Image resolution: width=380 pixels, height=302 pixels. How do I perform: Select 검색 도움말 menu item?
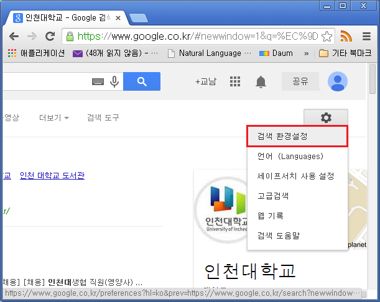[297, 236]
